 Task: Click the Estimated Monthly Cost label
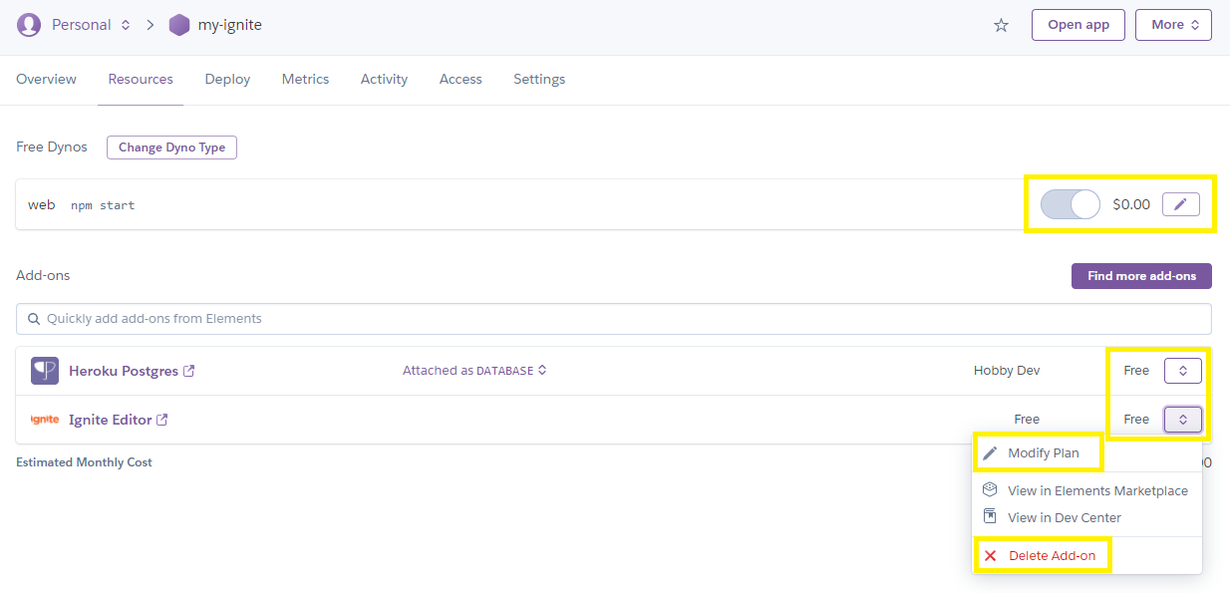pos(84,462)
